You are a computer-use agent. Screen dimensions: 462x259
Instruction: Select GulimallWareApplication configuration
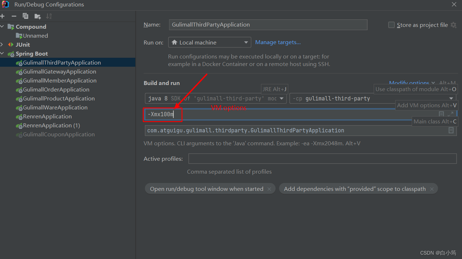tap(67, 107)
